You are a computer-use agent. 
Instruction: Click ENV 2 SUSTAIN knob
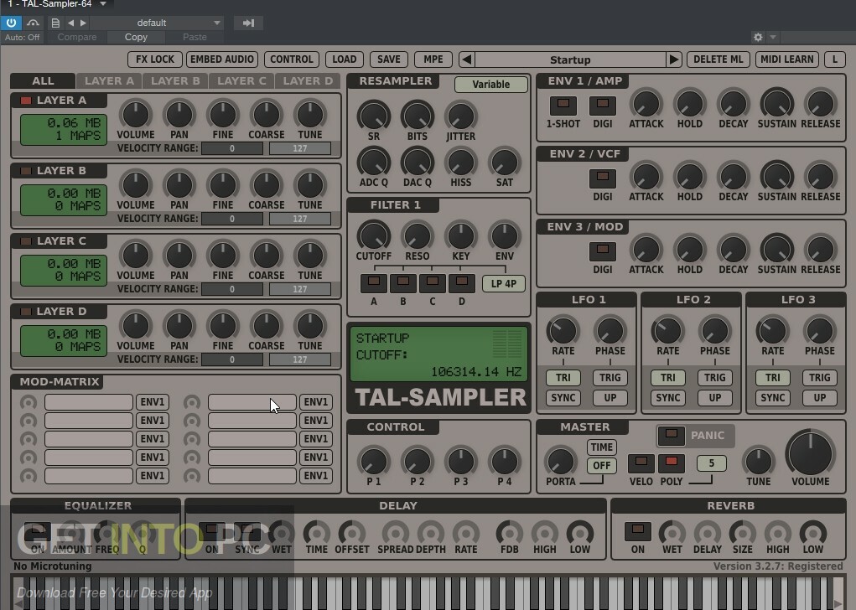pos(777,176)
